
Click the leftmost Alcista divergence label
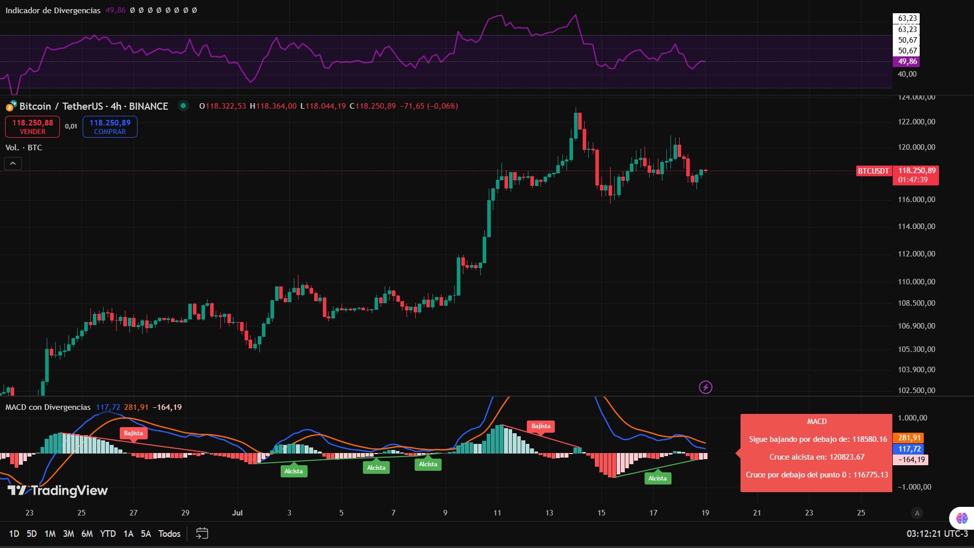pos(293,471)
